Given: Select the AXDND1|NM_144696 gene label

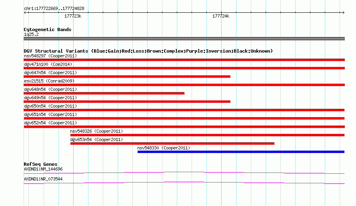Looking at the screenshot, I should tap(43, 169).
